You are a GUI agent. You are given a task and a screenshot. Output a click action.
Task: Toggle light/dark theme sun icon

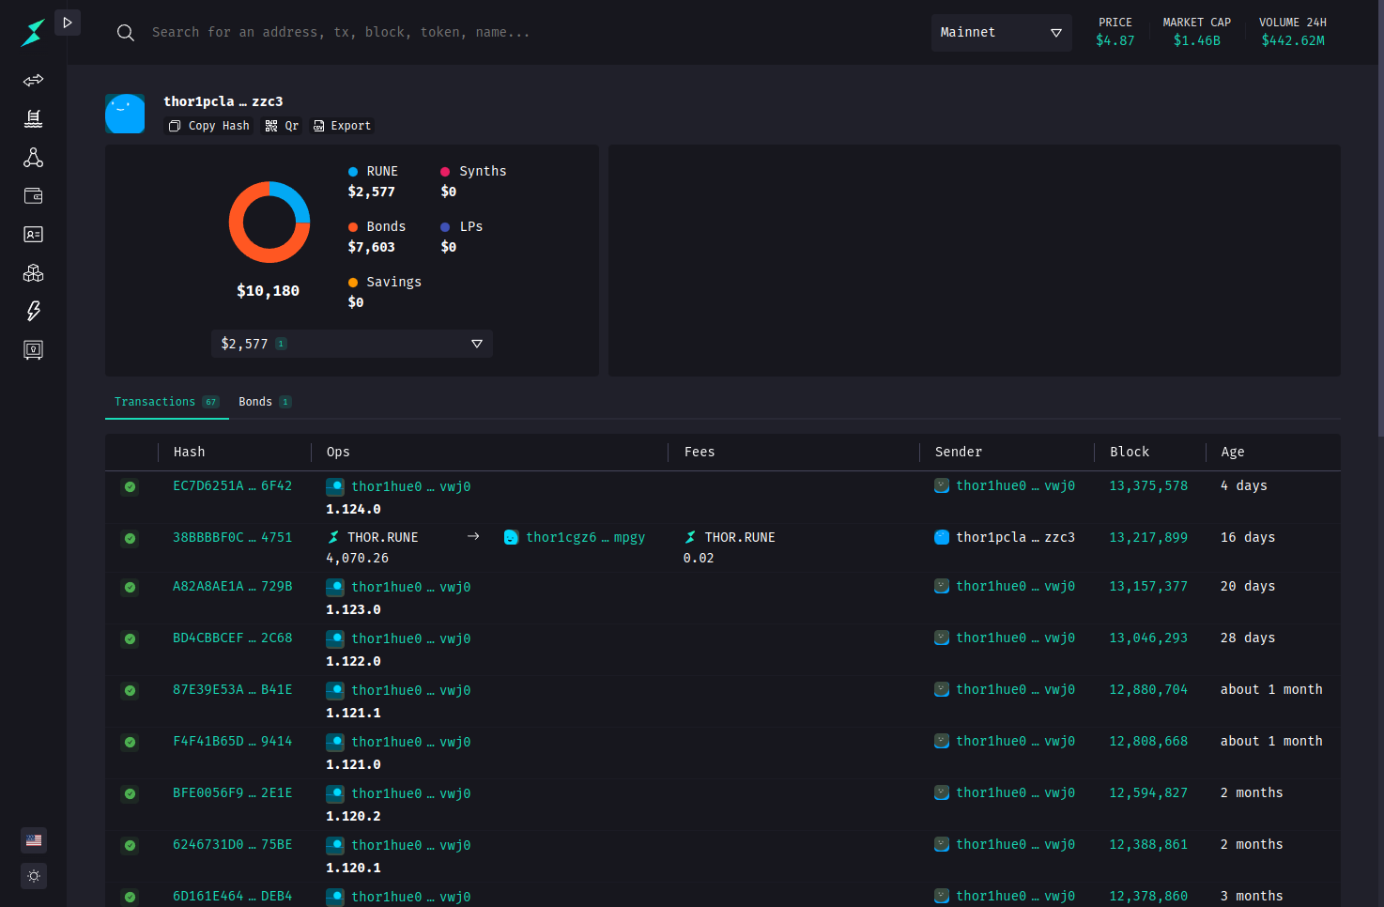click(34, 876)
